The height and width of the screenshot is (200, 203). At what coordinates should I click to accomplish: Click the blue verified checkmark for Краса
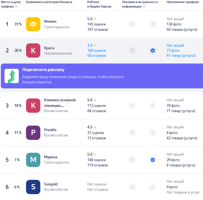pos(153,51)
